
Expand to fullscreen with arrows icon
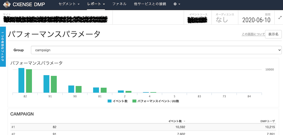coord(280,17)
